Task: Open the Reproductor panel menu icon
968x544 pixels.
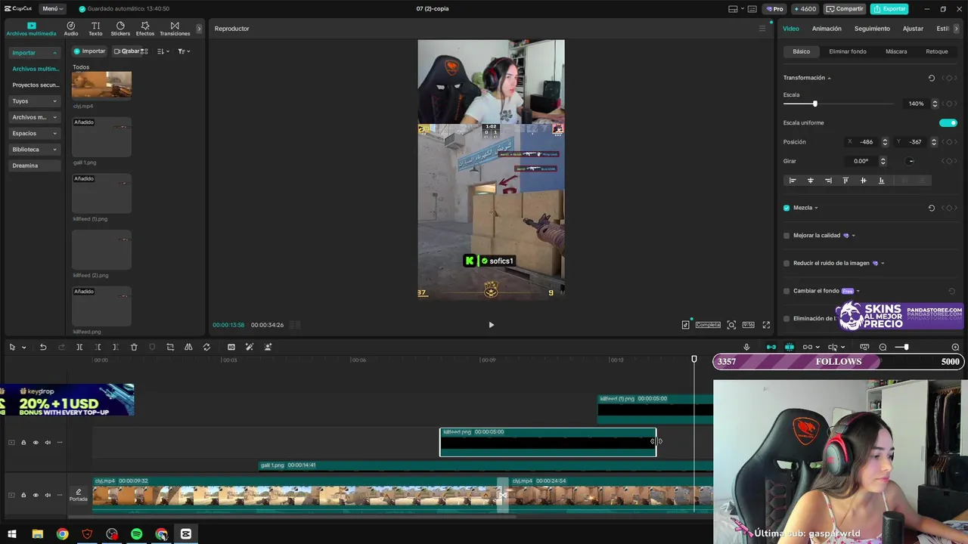Action: (762, 29)
